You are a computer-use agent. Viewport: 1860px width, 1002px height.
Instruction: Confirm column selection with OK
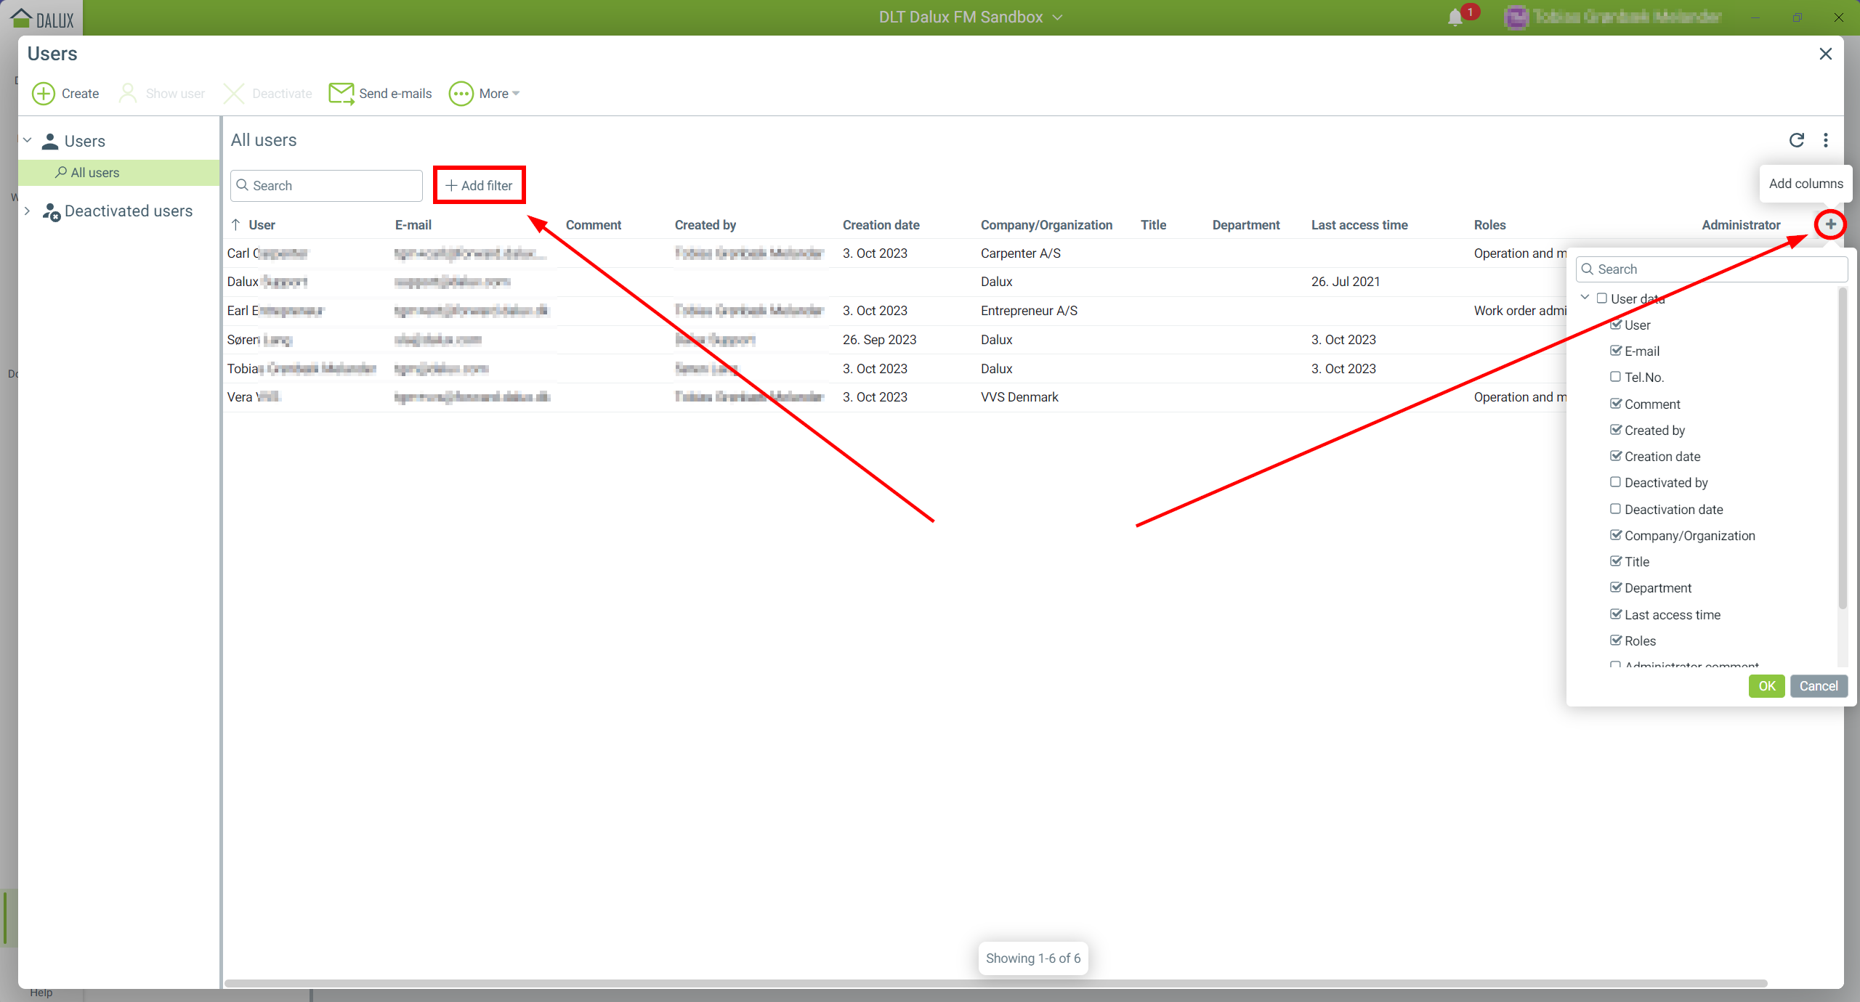pos(1766,686)
